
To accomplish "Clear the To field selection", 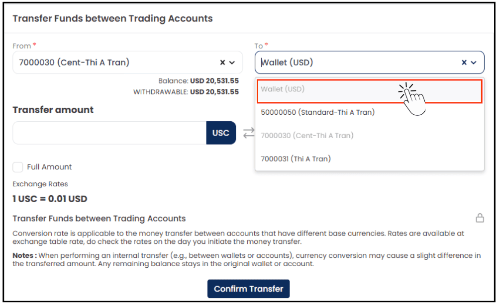I will tap(464, 63).
